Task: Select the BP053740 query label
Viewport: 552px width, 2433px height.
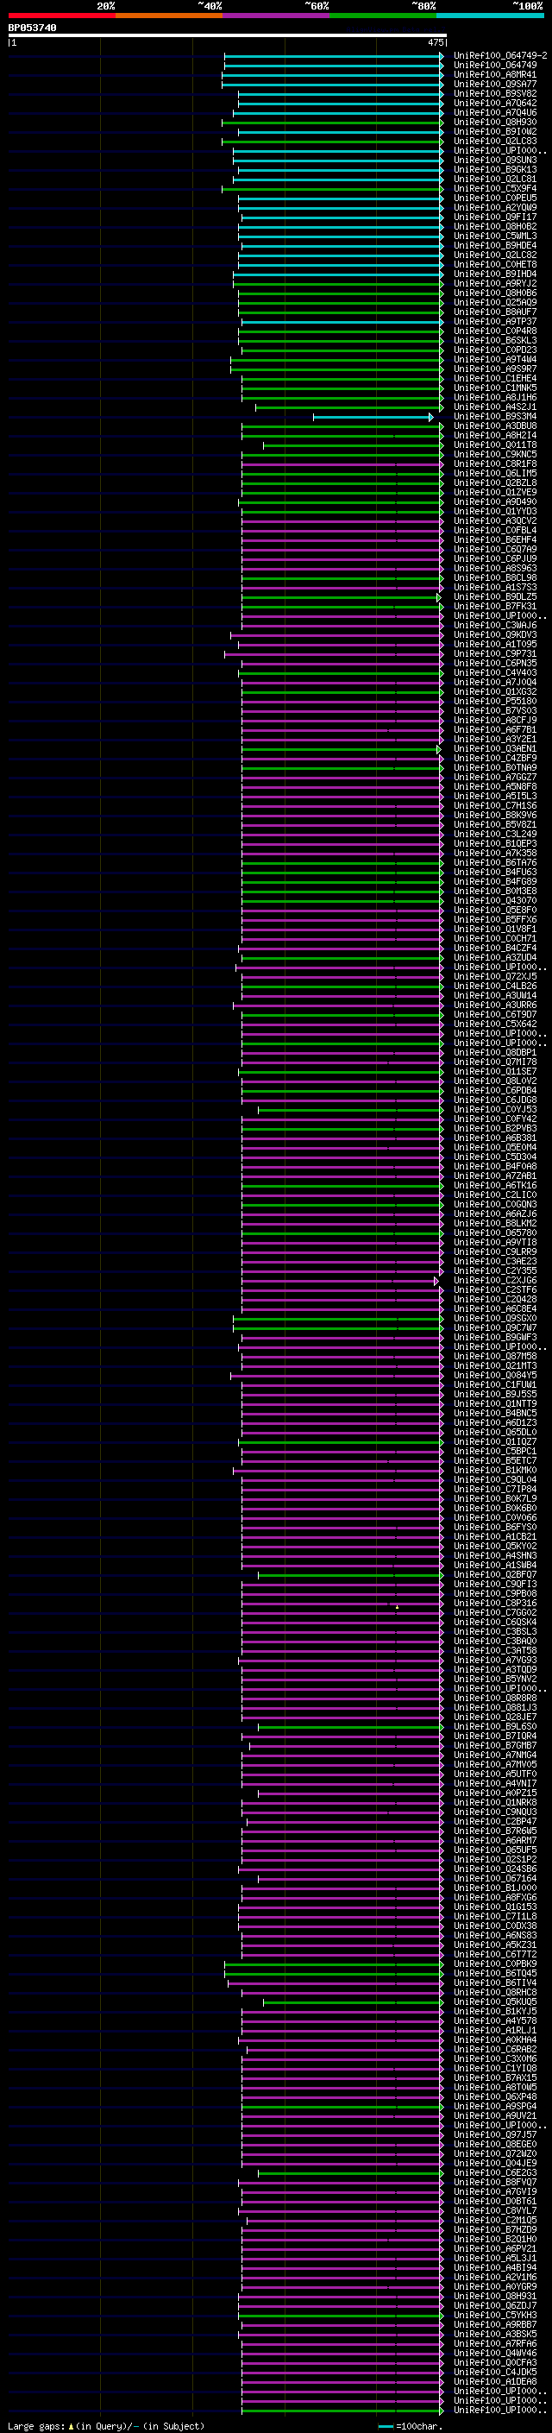Action: (32, 28)
